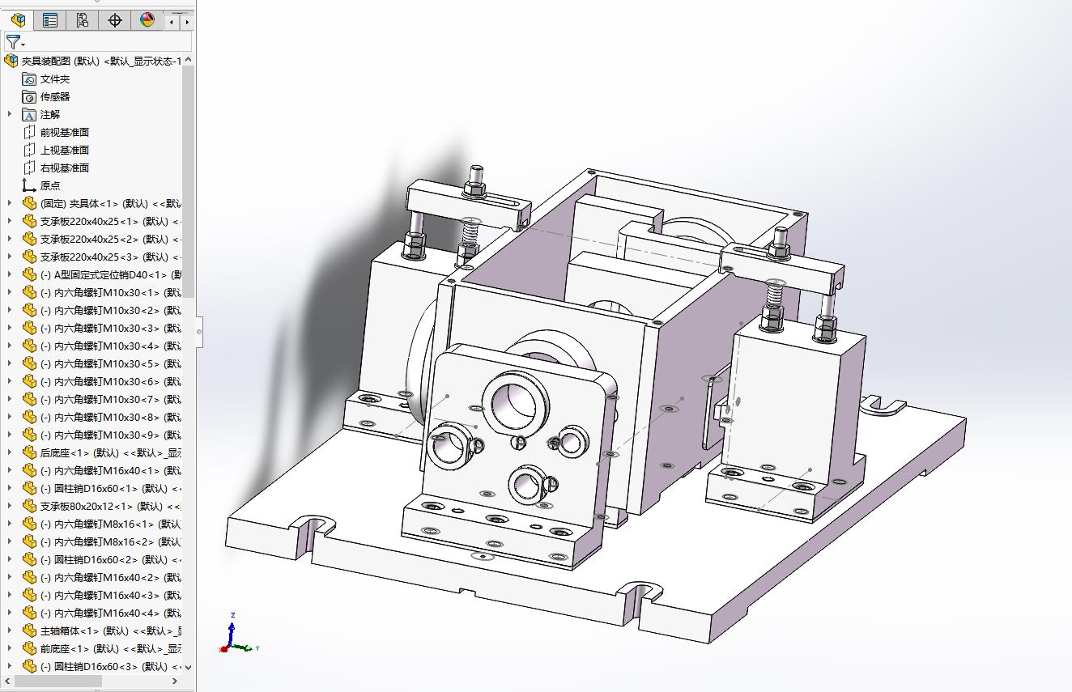This screenshot has width=1072, height=692.
Task: Expand the 主轴箱体<1> component node
Action: pos(10,630)
